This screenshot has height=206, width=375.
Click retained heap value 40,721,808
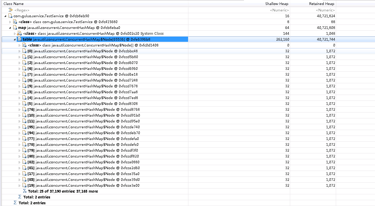(326, 28)
